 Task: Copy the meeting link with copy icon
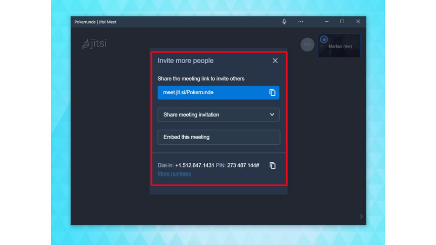(x=272, y=92)
